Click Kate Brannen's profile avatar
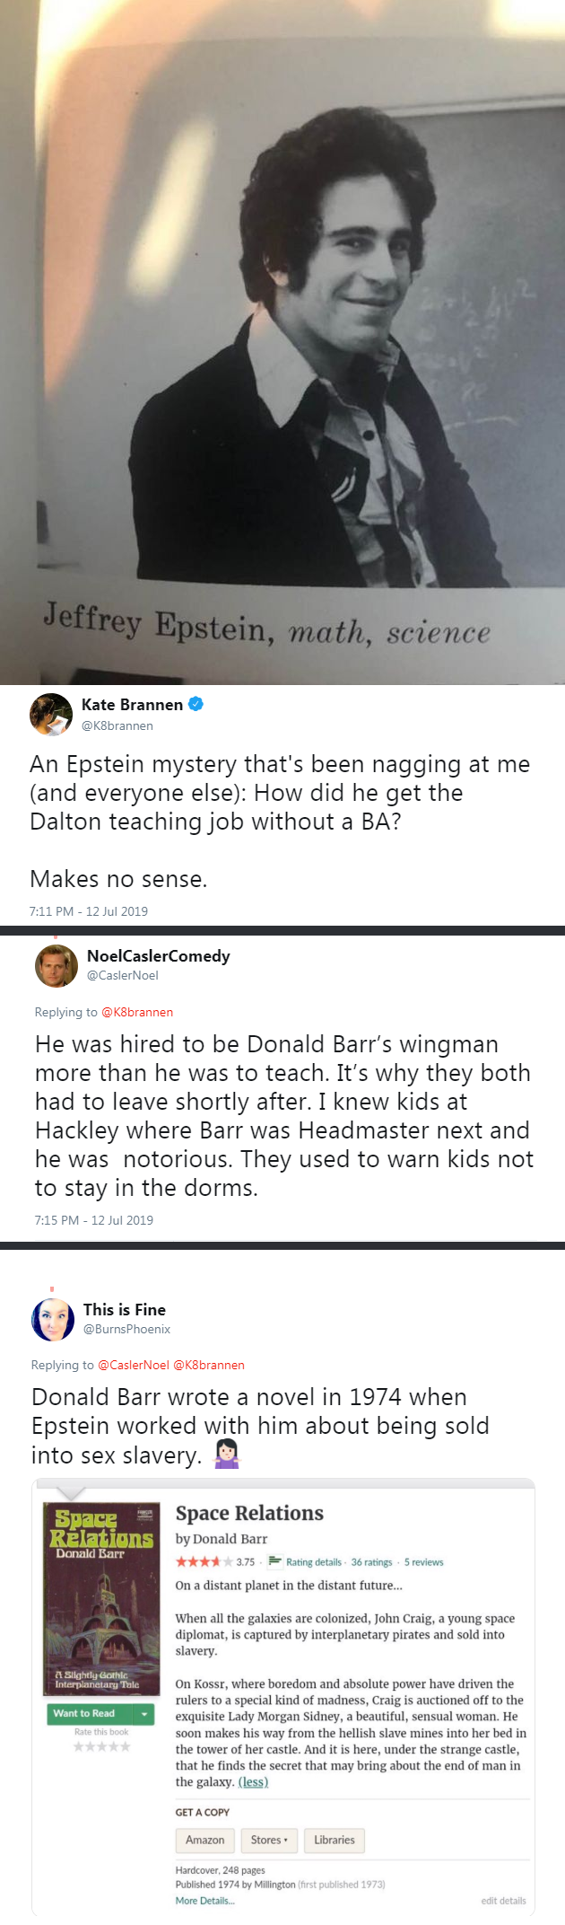The height and width of the screenshot is (1925, 565). click(x=51, y=714)
